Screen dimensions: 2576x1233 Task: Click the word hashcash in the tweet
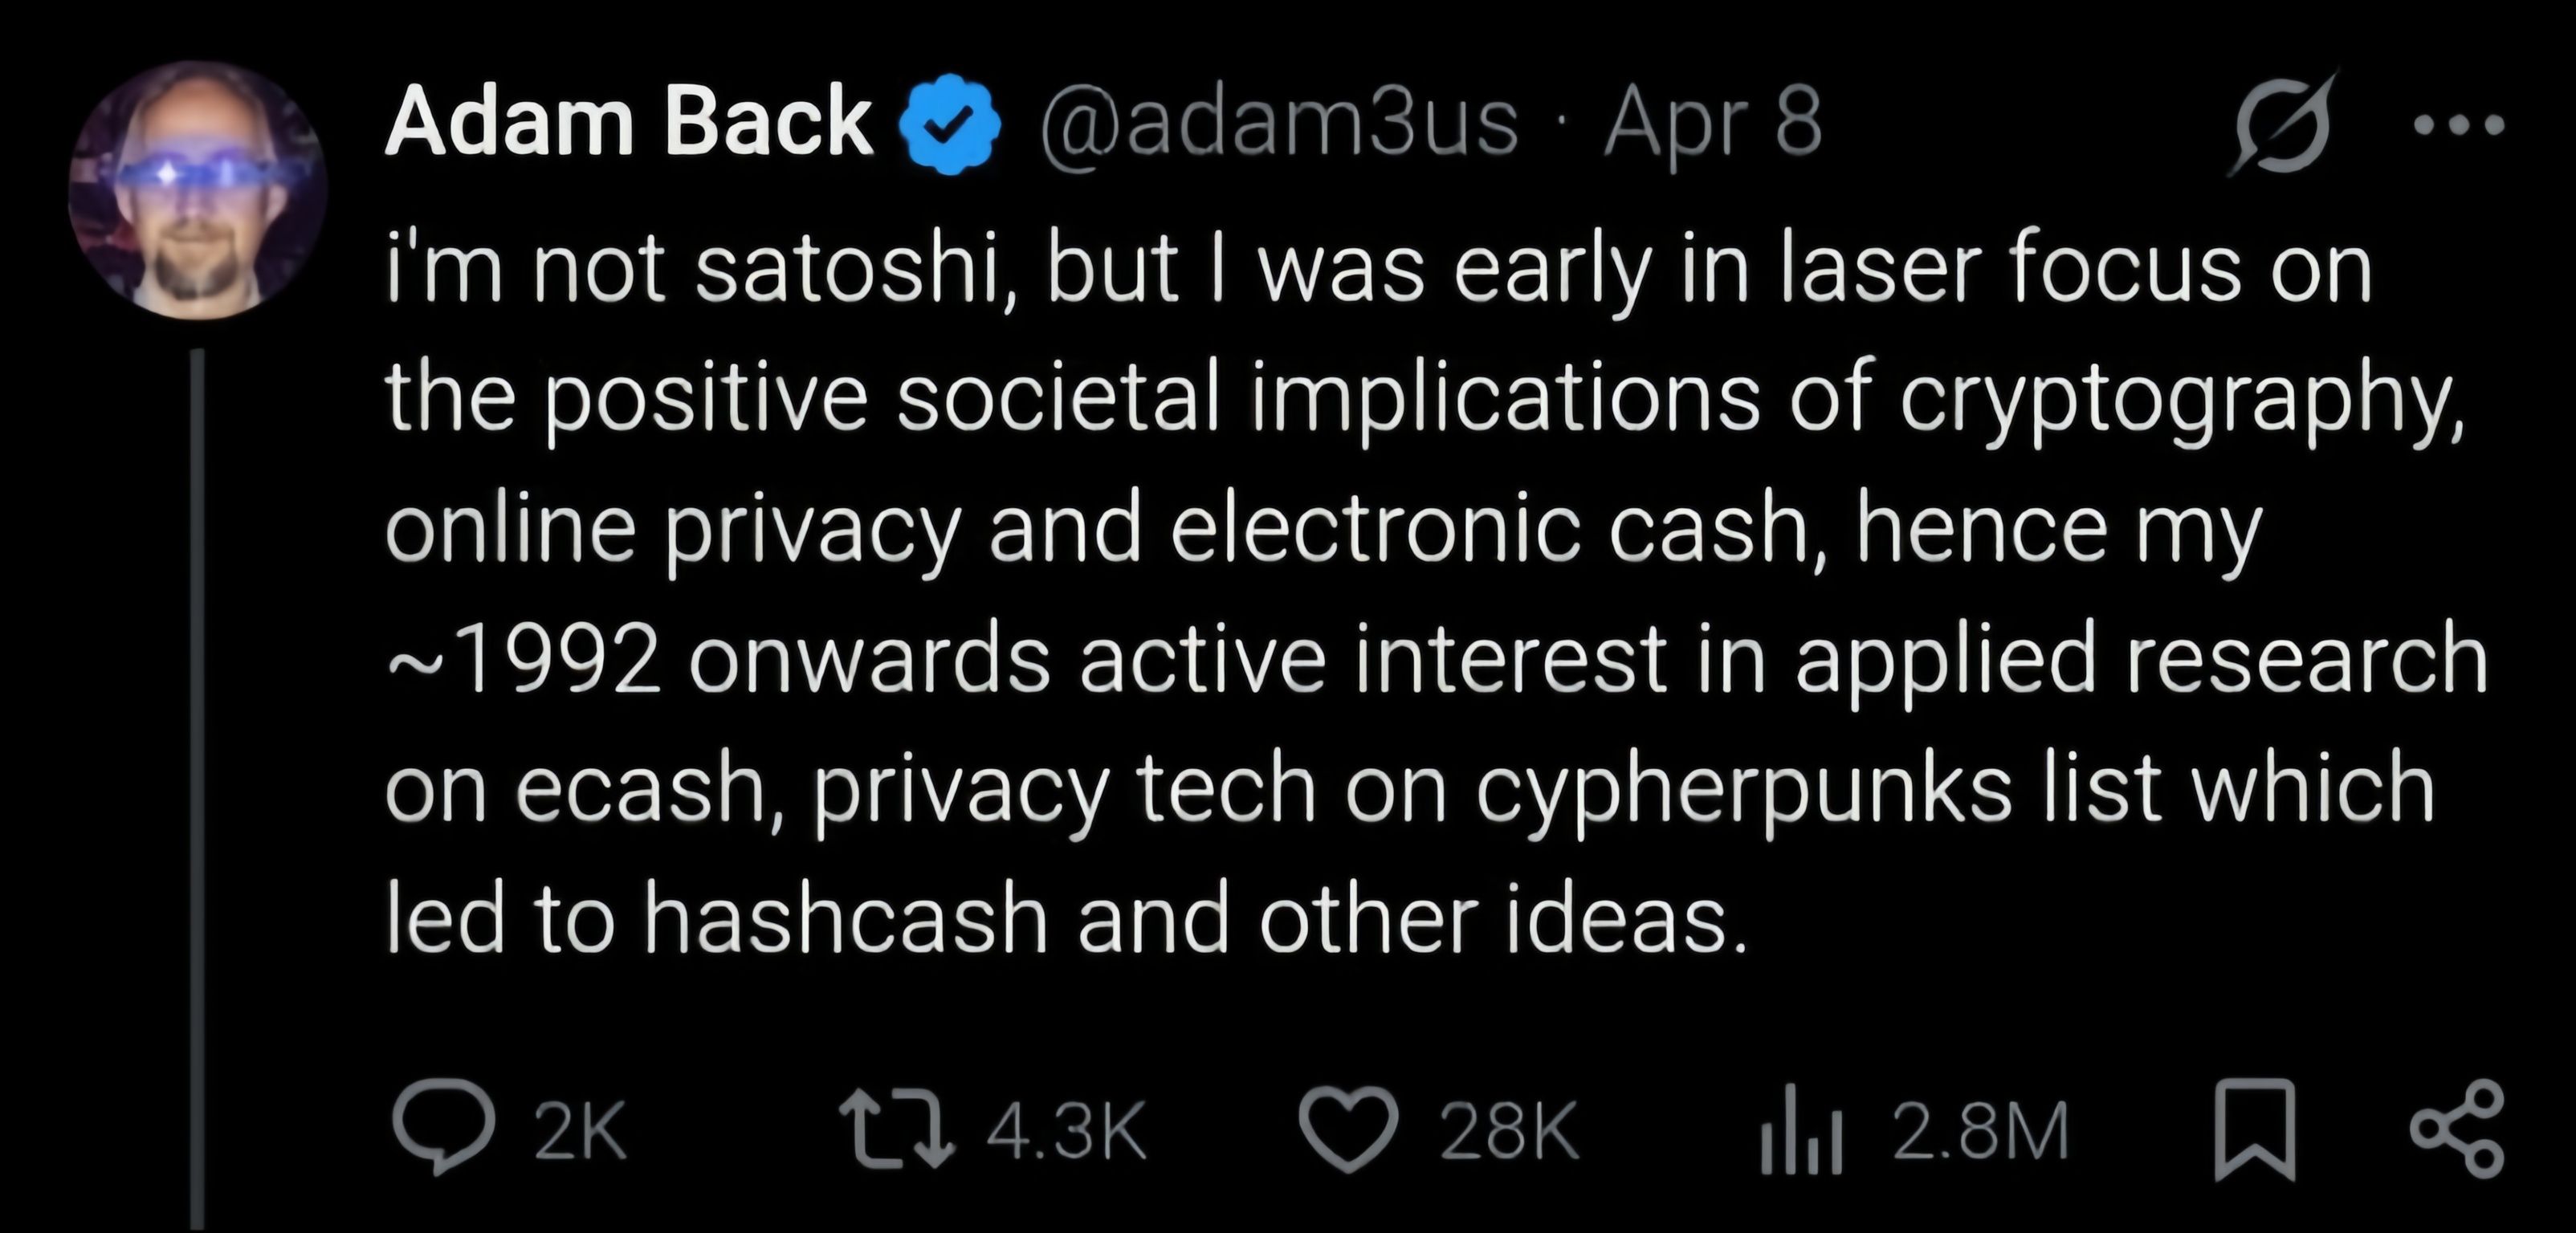click(x=846, y=918)
